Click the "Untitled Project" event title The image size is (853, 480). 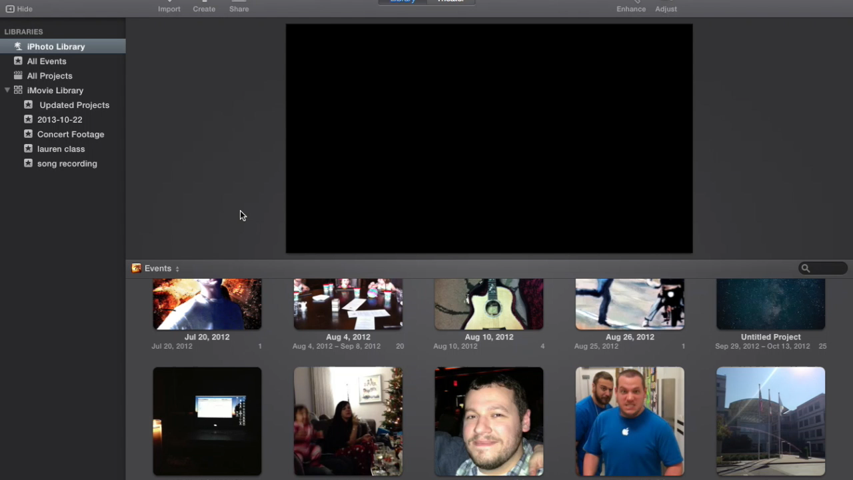point(771,337)
